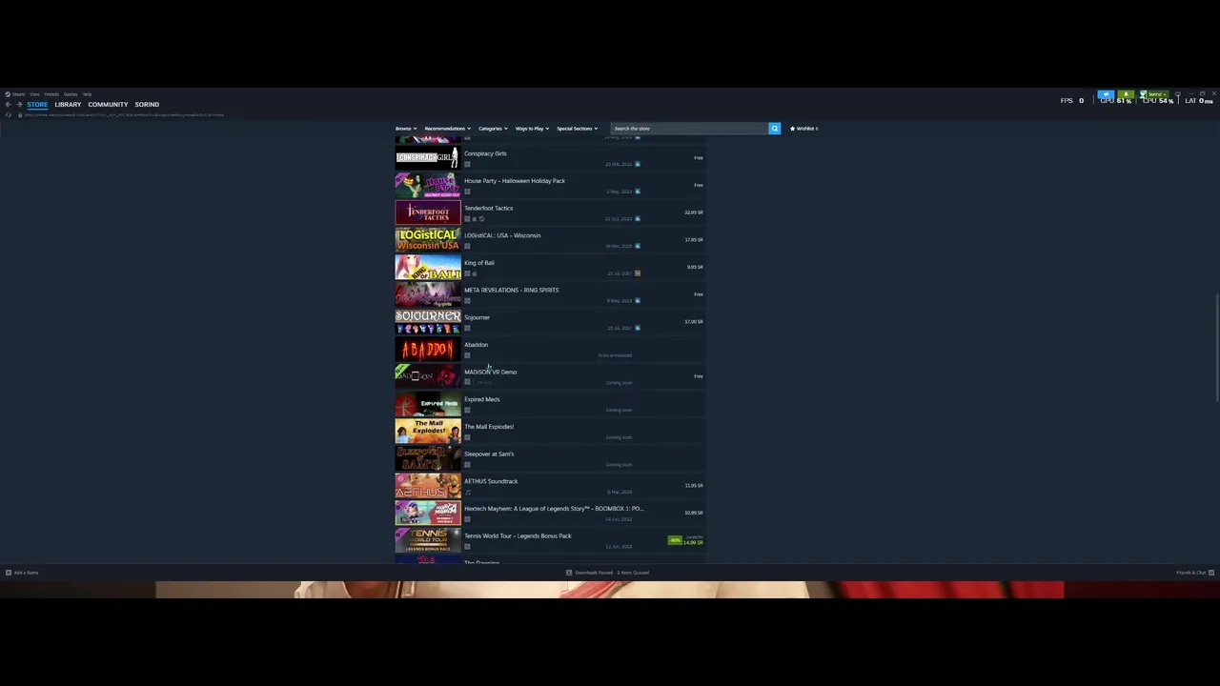Switch to the LIBRARY tab
The image size is (1220, 686).
tap(68, 104)
